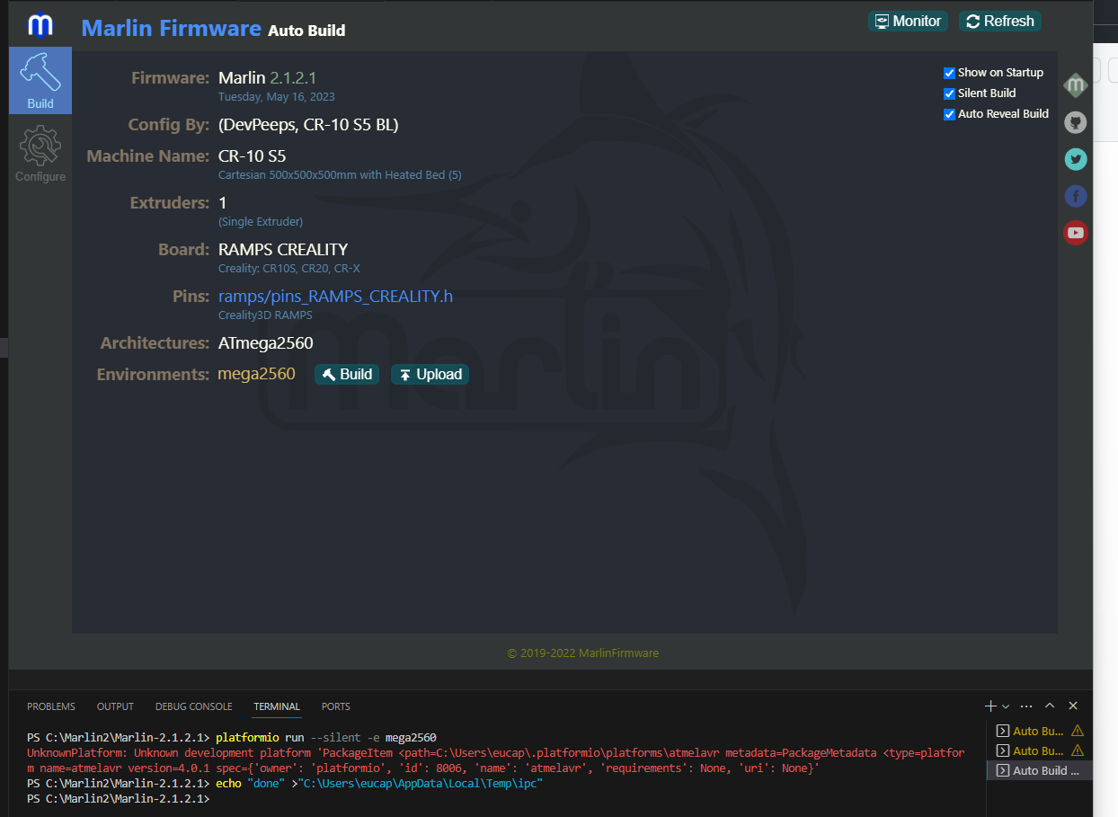Open the Marlin website green M icon
1118x817 pixels.
tap(1076, 85)
